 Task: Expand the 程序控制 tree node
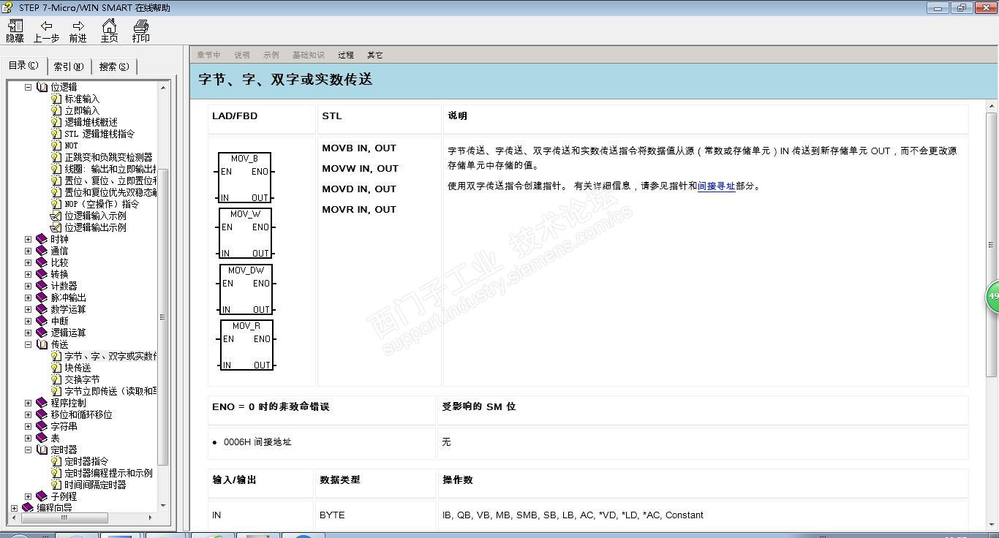[x=29, y=403]
